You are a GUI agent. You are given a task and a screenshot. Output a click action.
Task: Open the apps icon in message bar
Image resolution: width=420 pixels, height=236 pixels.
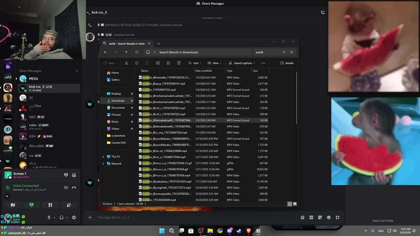(x=338, y=217)
